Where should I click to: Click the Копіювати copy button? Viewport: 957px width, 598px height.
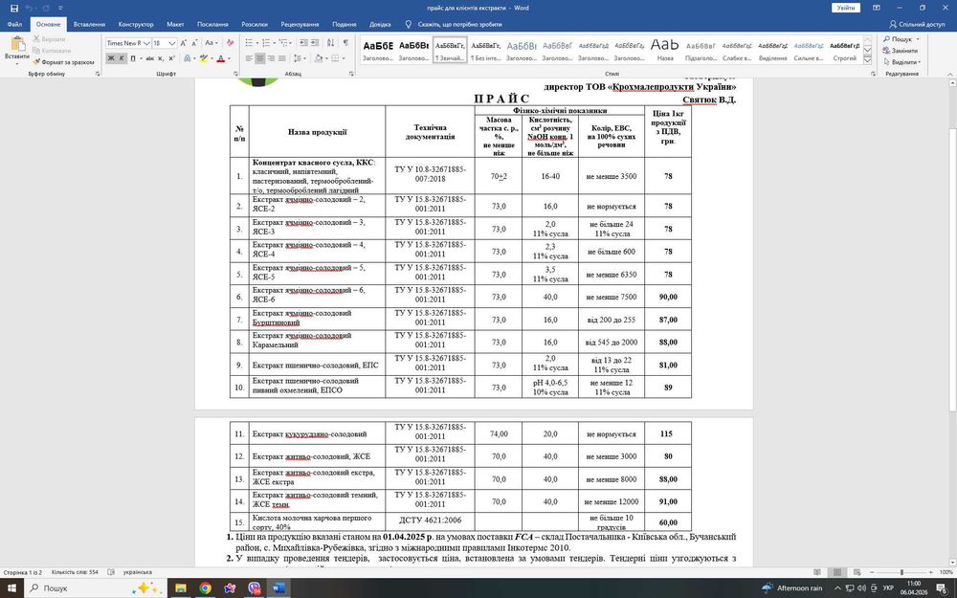[x=52, y=51]
